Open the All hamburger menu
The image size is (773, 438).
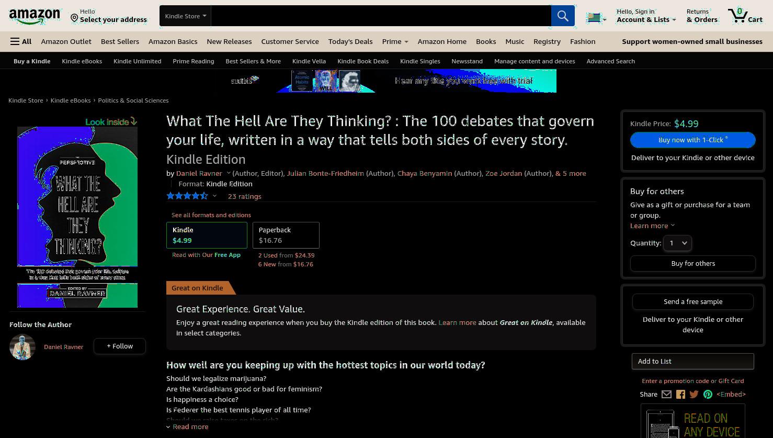[21, 41]
